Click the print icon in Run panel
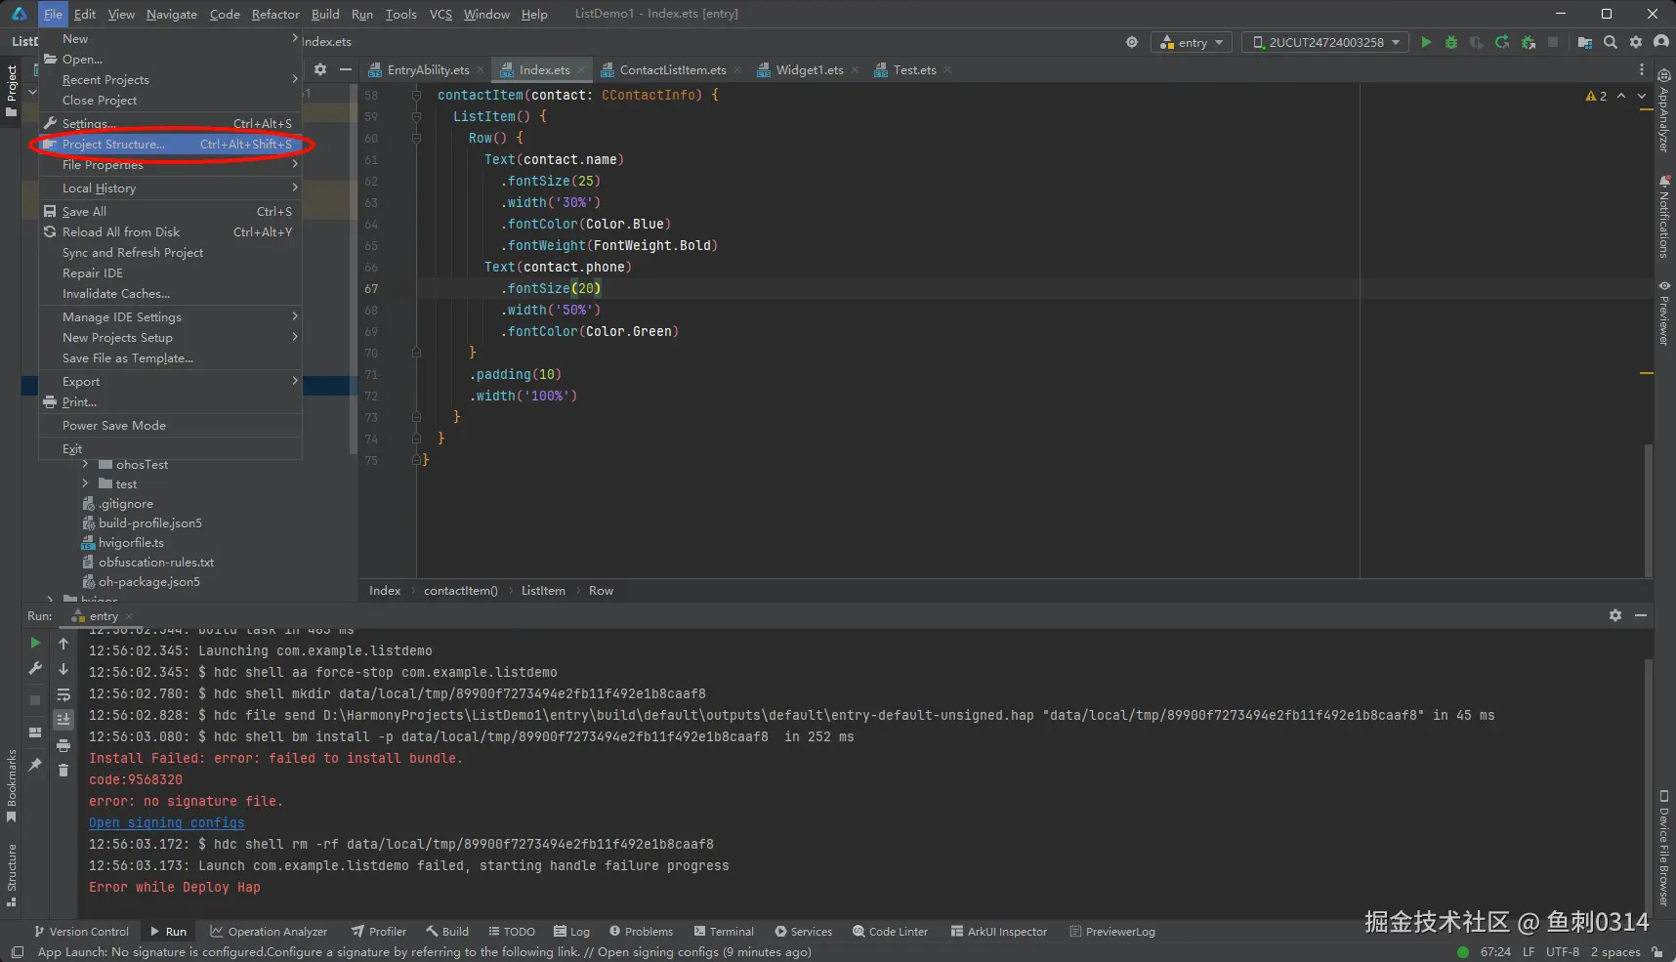 [x=63, y=745]
